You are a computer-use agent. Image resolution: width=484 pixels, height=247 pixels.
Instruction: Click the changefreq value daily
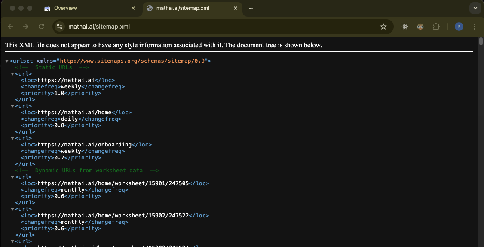69,119
